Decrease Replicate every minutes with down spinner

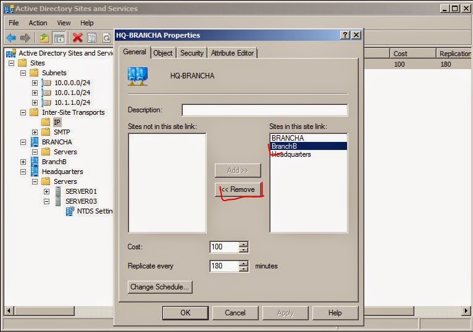tap(243, 269)
